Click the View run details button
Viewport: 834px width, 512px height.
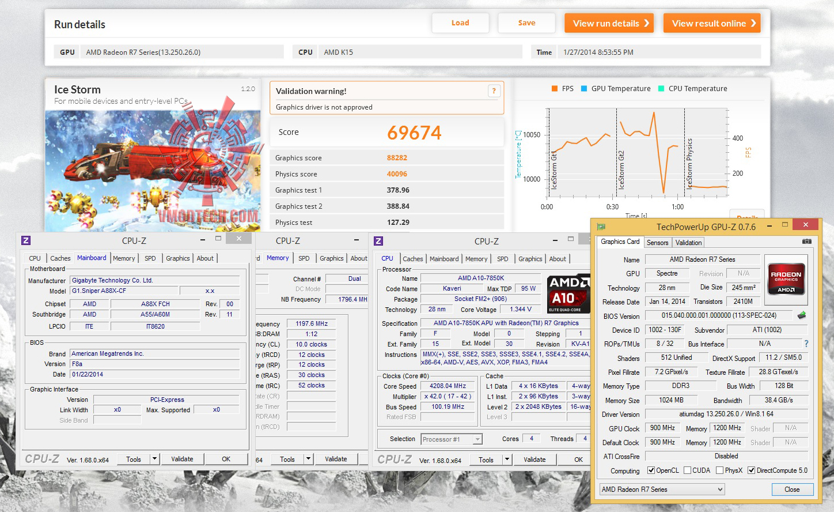coord(609,23)
